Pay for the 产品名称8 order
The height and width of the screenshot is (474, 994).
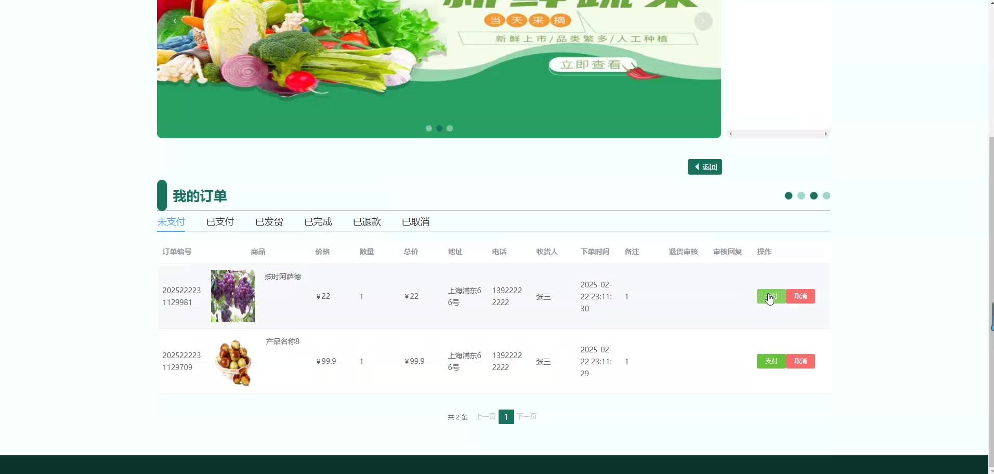[x=771, y=361]
